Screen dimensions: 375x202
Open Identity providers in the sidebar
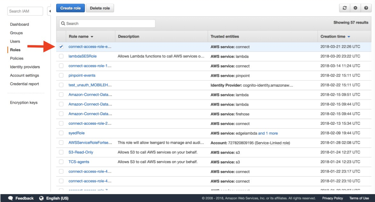point(25,67)
